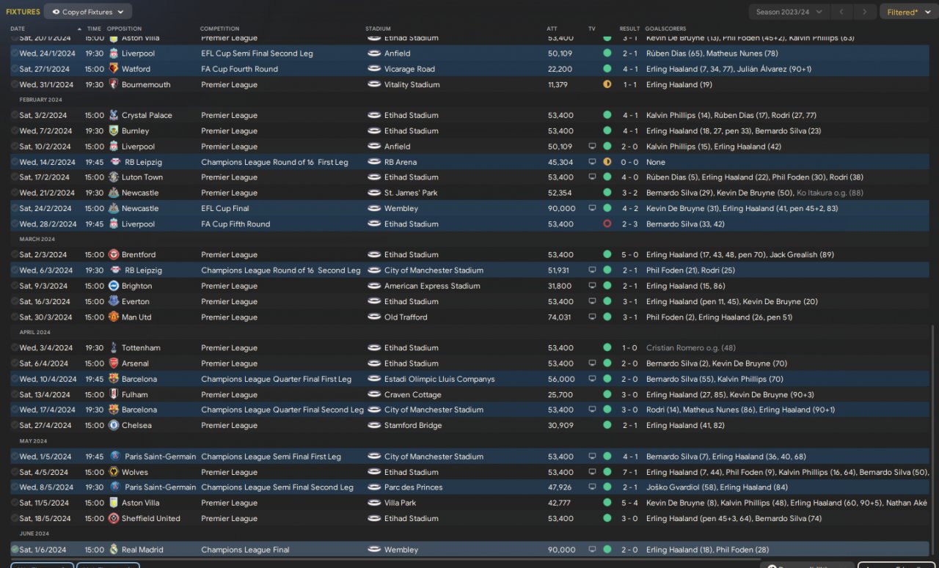Sort fixtures by the Goalscorers column header
939x568 pixels.
click(665, 29)
